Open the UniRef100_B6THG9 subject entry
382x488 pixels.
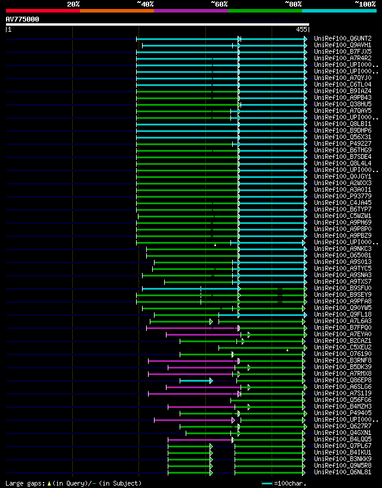[343, 150]
